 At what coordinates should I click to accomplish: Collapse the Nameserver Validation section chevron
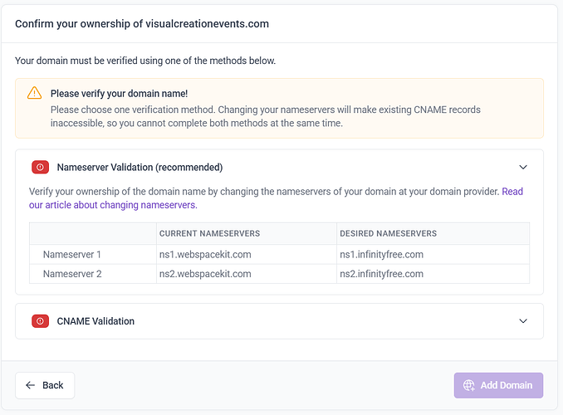pos(523,167)
